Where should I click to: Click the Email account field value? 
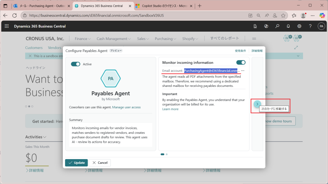pos(212,71)
